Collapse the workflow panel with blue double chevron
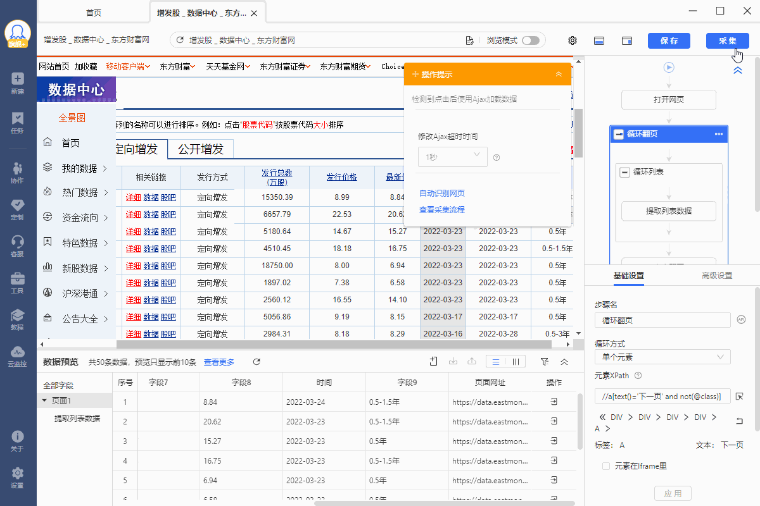Screen dimensions: 760x506 [x=738, y=71]
